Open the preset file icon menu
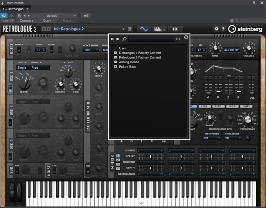Viewport: 266px width, 208px height. (19, 16)
